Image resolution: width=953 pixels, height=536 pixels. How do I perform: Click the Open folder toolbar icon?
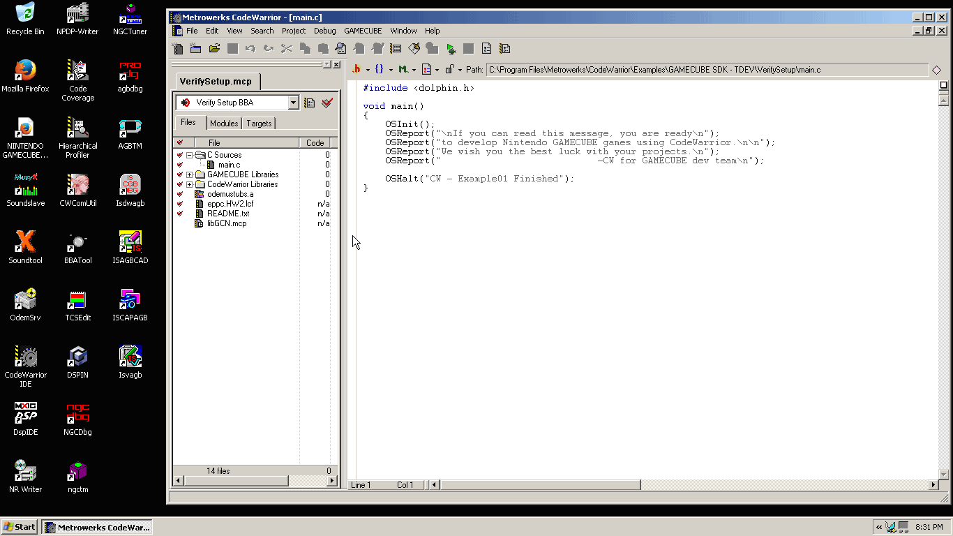[x=214, y=49]
